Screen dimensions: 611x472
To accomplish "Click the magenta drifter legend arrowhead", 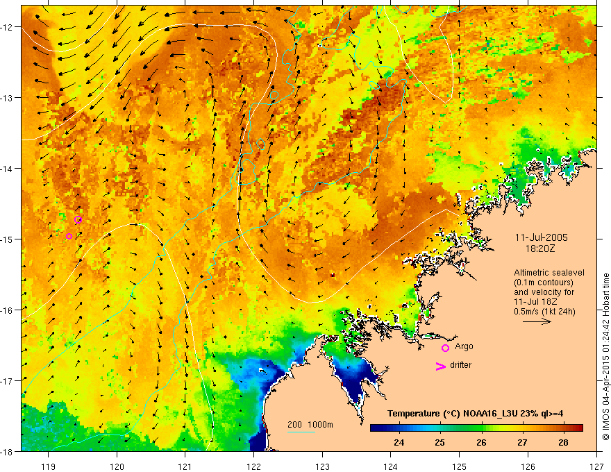I will tap(441, 366).
